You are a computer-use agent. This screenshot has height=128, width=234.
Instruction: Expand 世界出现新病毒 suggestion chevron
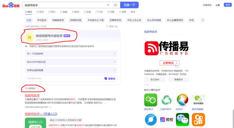pos(115,70)
